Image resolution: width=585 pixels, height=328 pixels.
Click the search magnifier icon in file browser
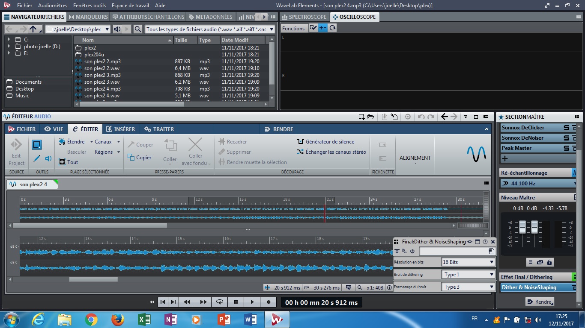coord(137,29)
